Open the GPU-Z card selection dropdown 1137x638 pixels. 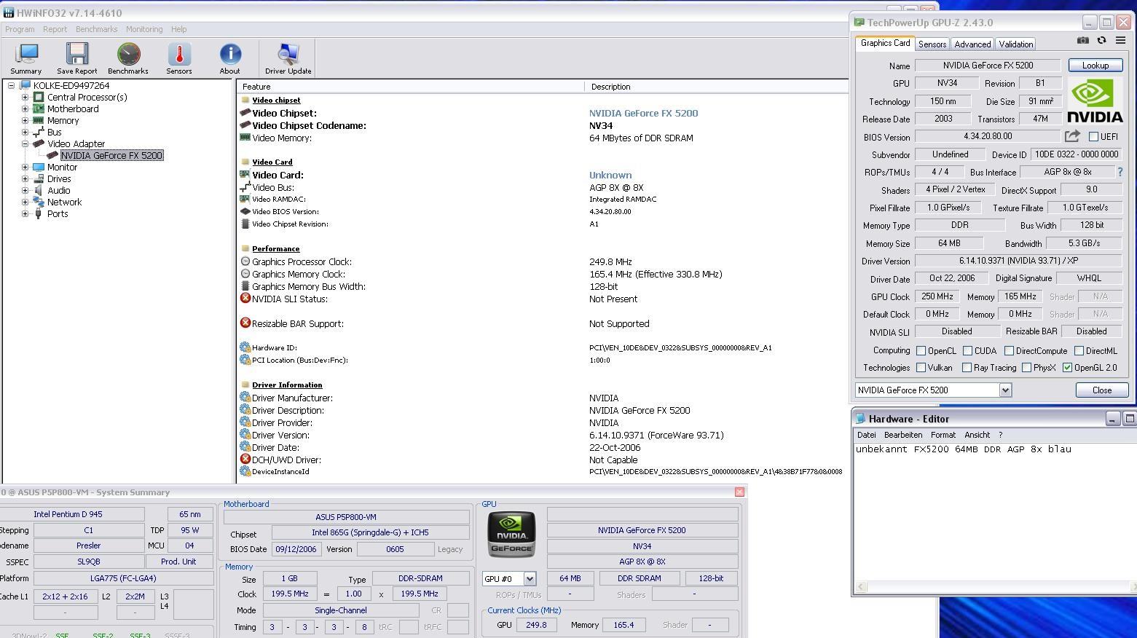(1005, 390)
